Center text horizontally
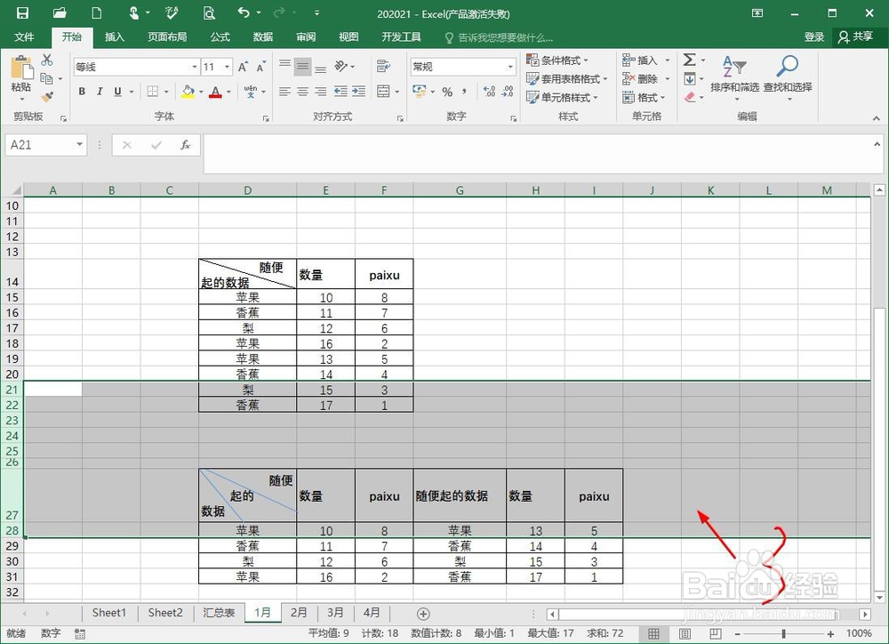The width and height of the screenshot is (889, 644). pyautogui.click(x=303, y=92)
